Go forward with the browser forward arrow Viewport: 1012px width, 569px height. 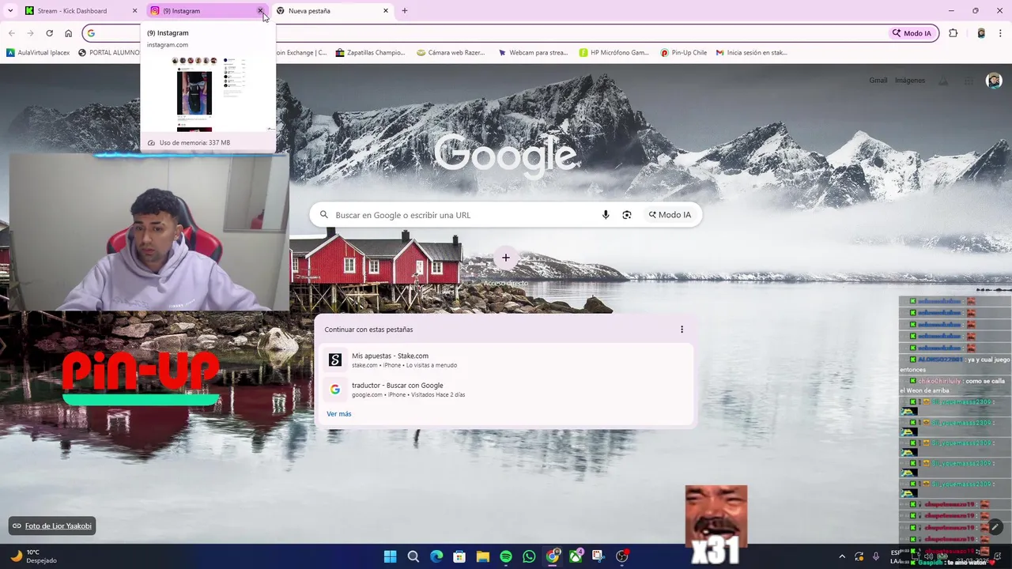pyautogui.click(x=30, y=33)
